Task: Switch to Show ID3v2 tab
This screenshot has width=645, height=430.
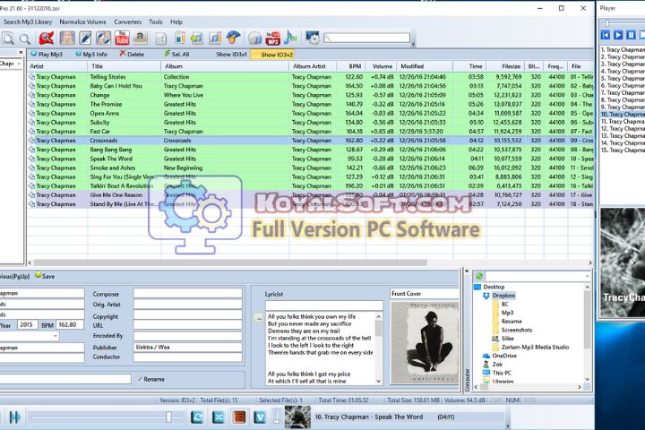Action: pyautogui.click(x=272, y=55)
